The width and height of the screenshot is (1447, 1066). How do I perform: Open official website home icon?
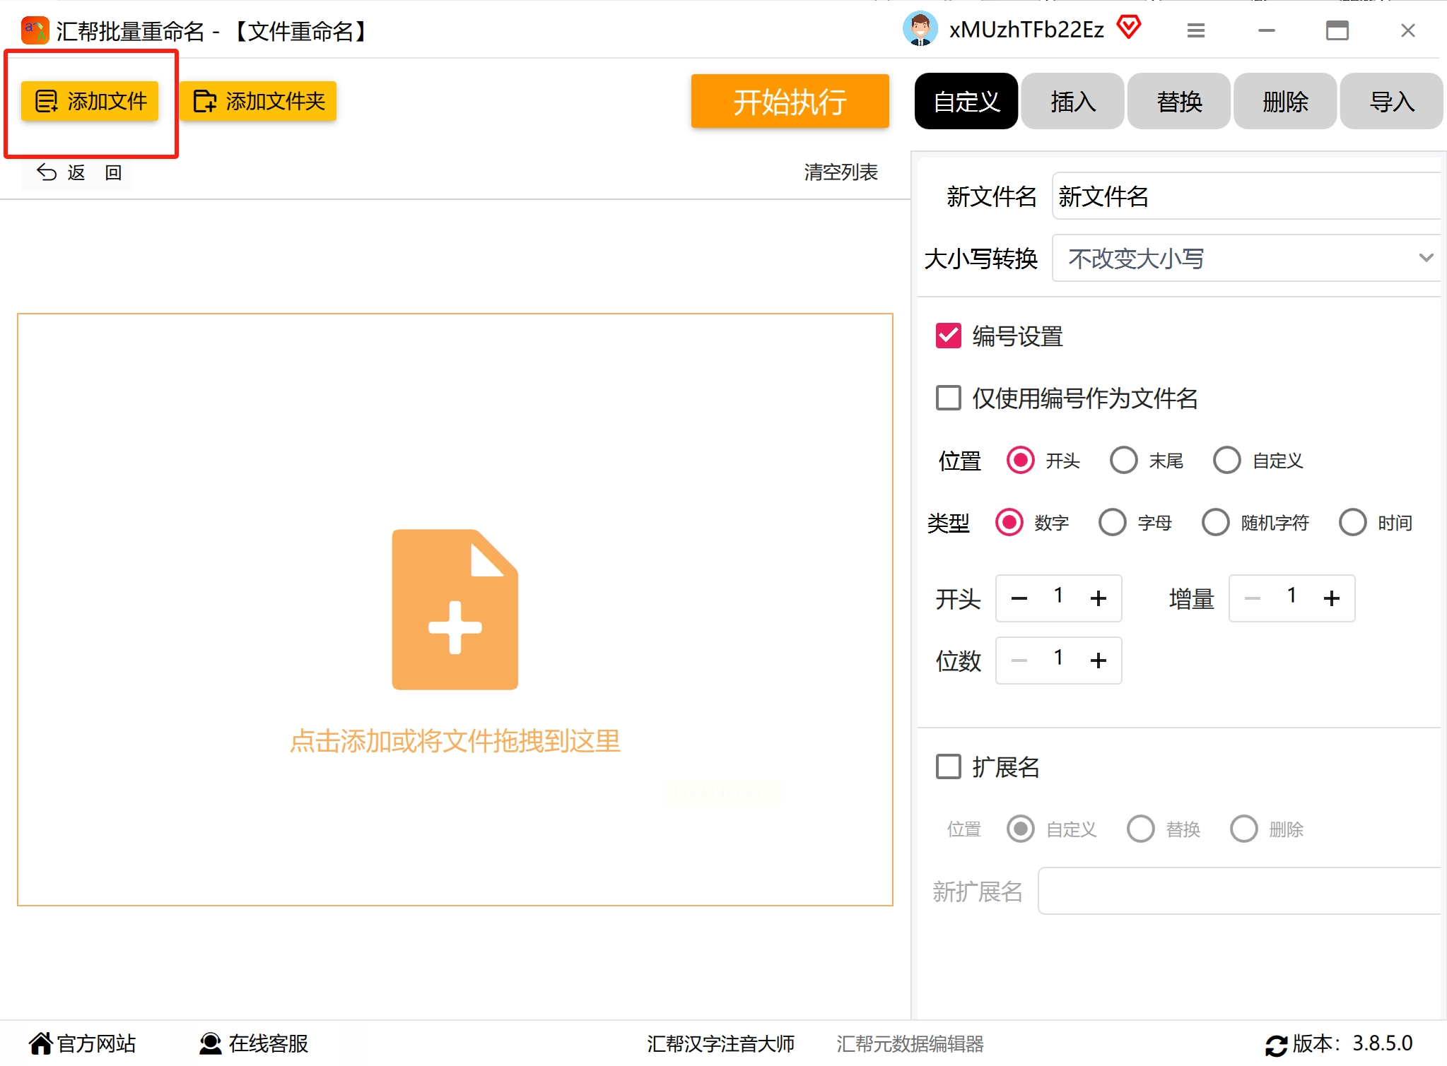pos(40,1043)
